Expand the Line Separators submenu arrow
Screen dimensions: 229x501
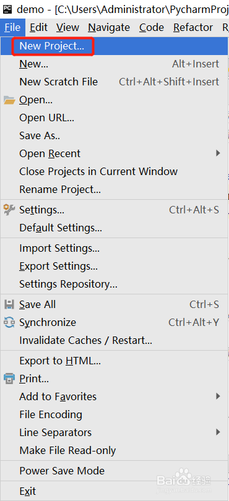click(218, 432)
